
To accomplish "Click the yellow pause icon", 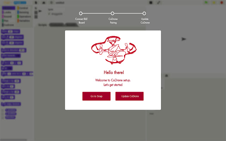I will pyautogui.click(x=214, y=2).
